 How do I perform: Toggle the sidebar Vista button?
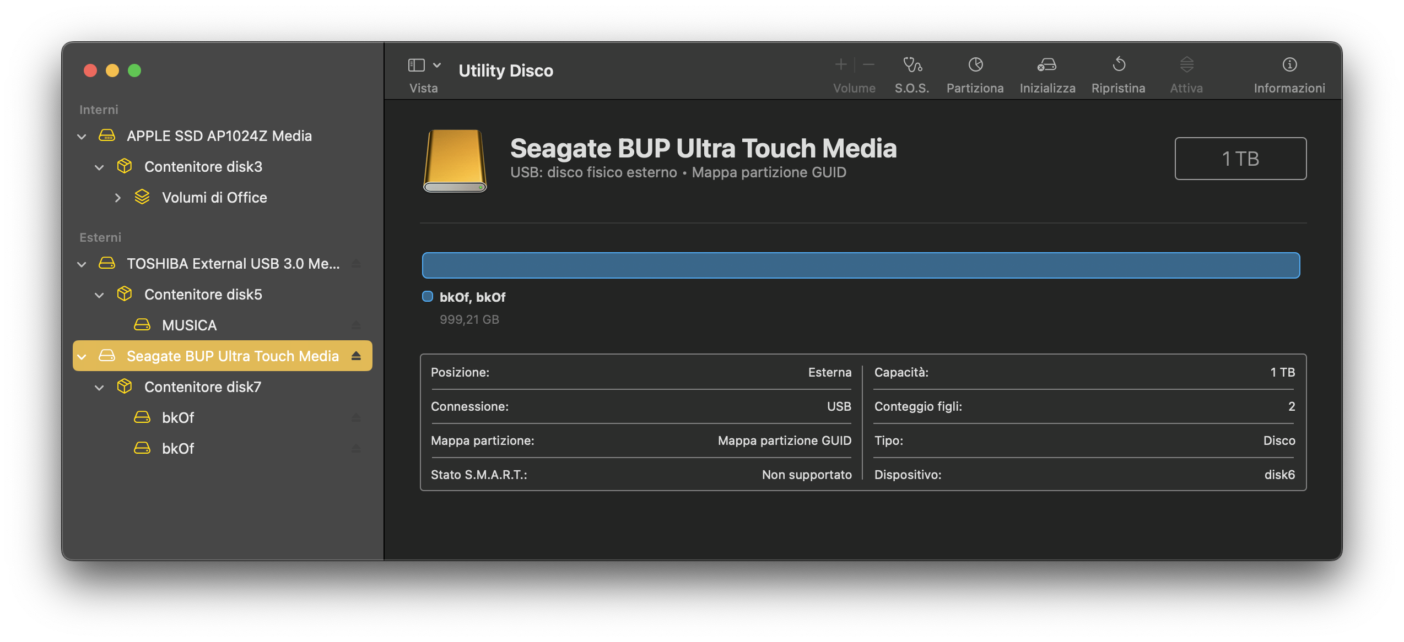(x=416, y=65)
